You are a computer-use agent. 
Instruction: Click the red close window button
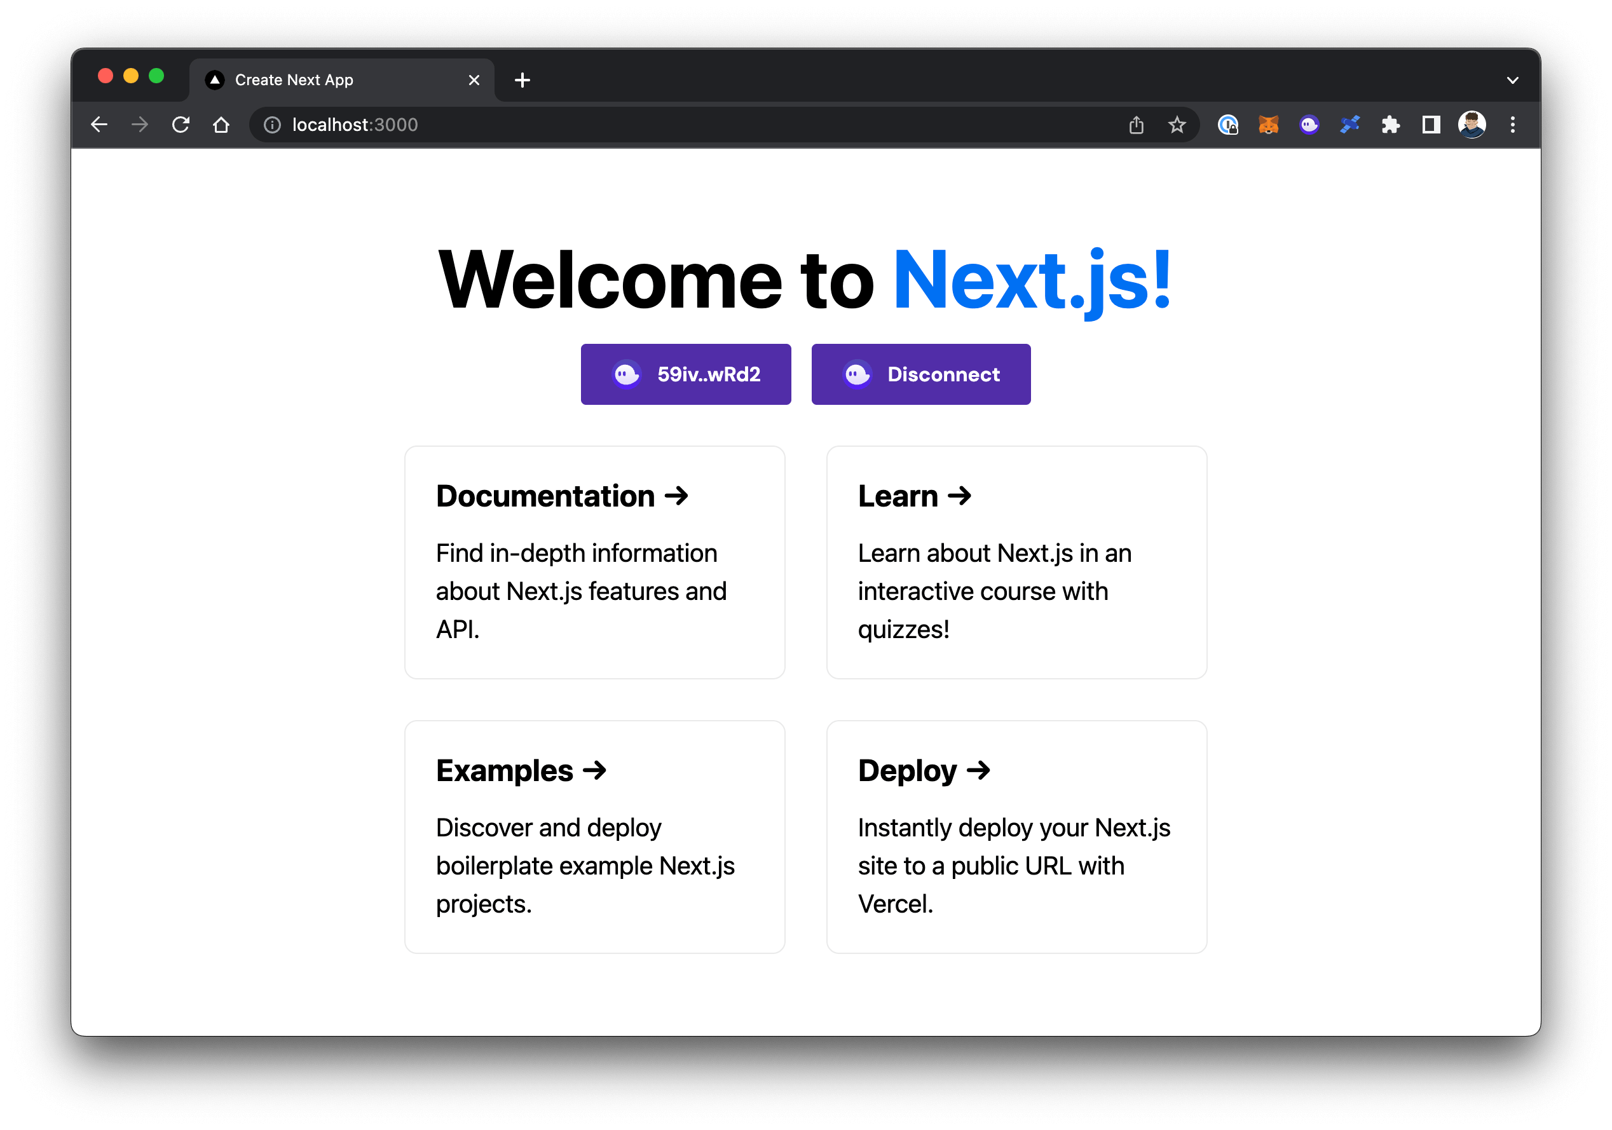coord(106,76)
